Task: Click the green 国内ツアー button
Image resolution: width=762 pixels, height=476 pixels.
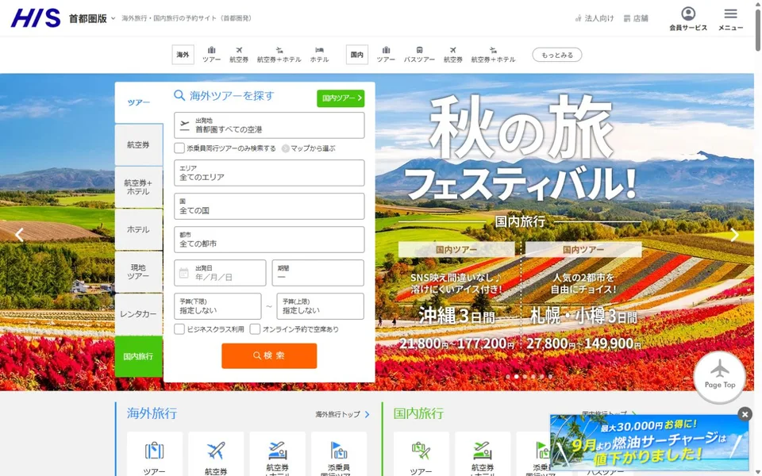Action: (341, 98)
